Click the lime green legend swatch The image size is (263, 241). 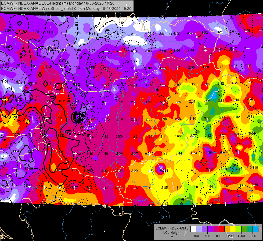(239, 229)
